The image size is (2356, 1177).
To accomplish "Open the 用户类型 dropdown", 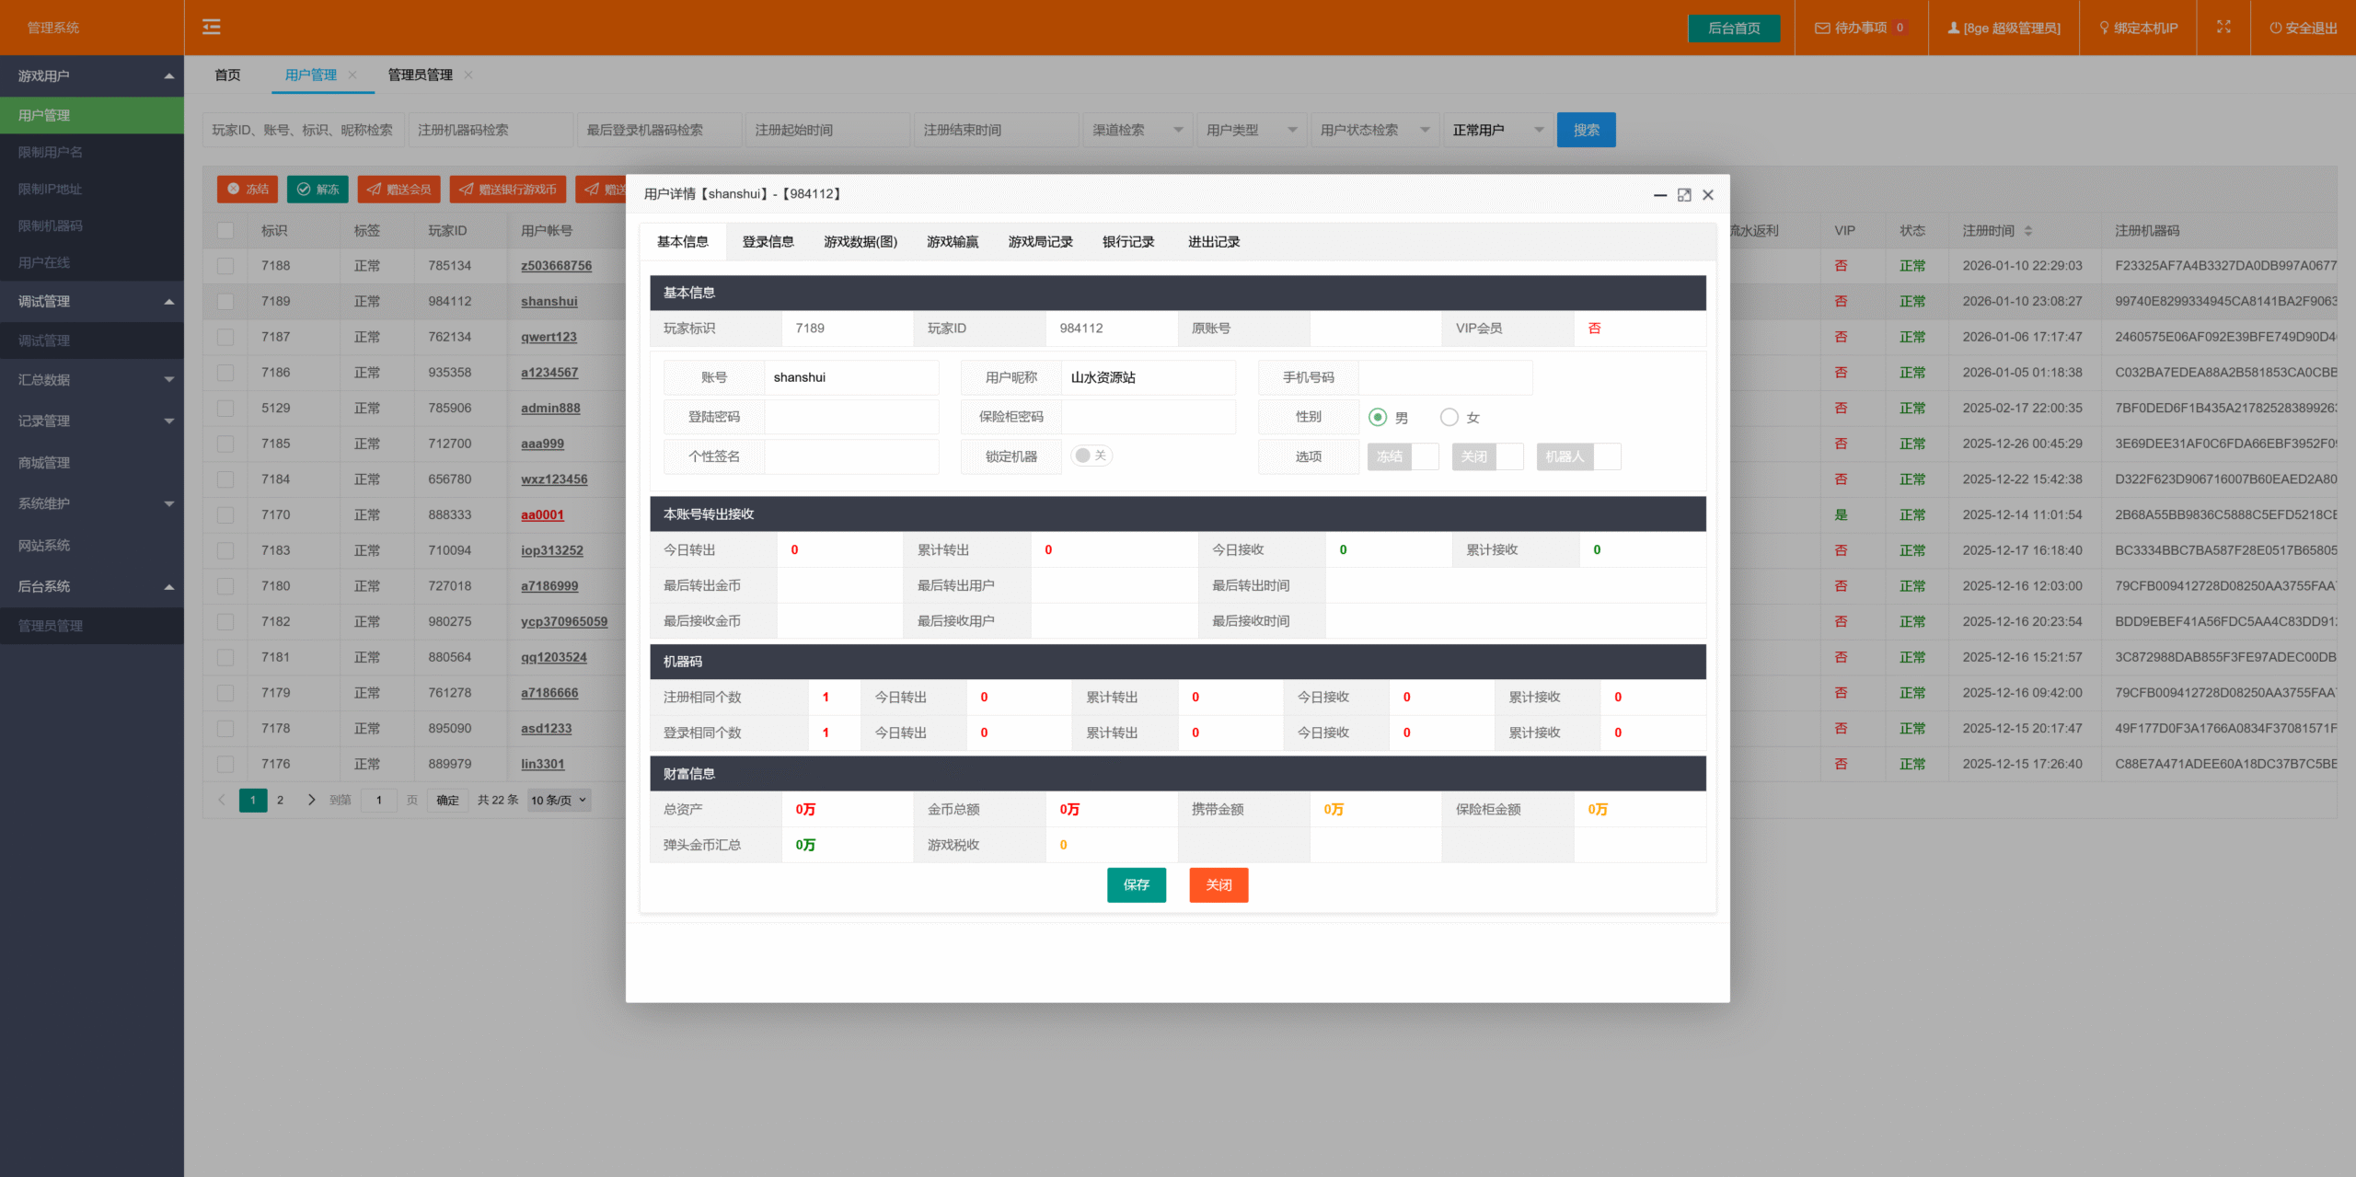I will [x=1251, y=131].
